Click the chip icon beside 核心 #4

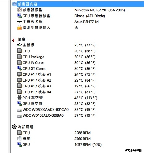(19, 92)
